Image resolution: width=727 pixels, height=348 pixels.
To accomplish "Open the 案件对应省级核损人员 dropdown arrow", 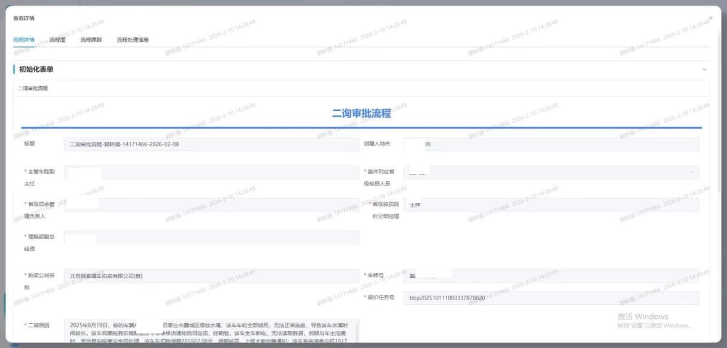I will pyautogui.click(x=692, y=173).
